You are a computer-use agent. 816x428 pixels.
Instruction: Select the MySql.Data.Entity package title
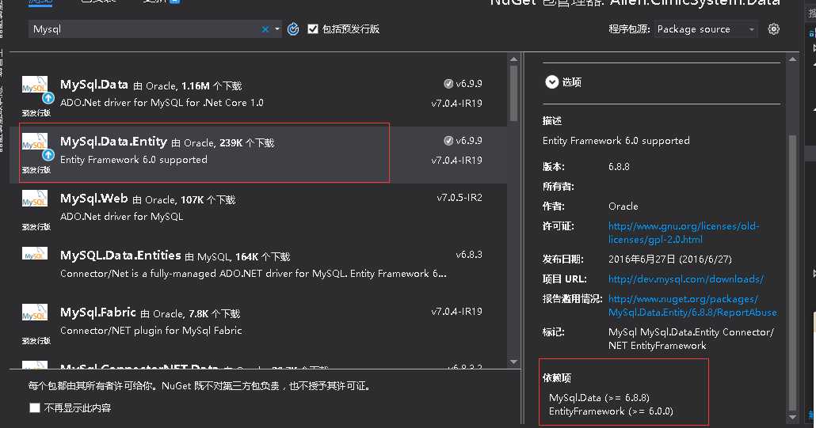[x=113, y=142]
